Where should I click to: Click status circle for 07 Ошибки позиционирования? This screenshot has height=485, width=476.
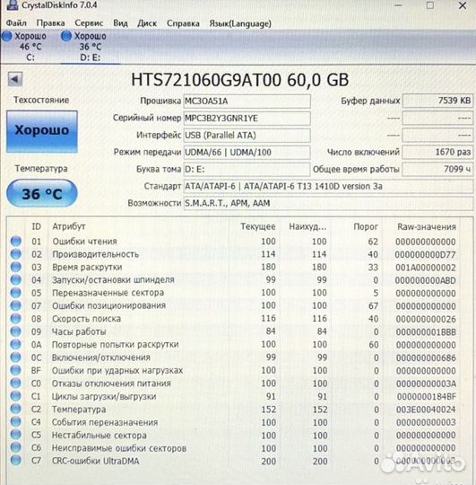tap(16, 305)
